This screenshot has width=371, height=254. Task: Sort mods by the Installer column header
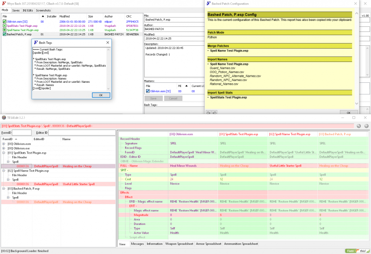pyautogui.click(x=51, y=16)
